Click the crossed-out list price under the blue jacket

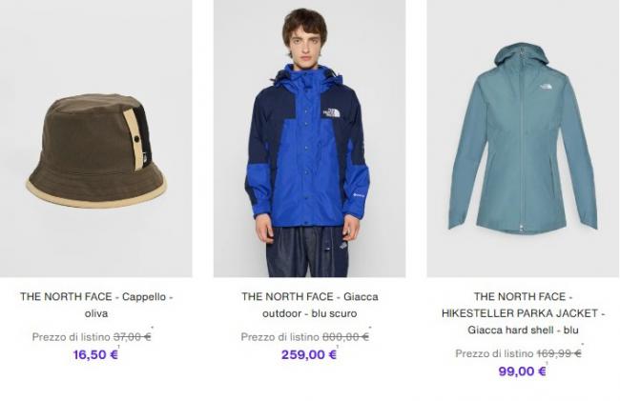point(345,336)
